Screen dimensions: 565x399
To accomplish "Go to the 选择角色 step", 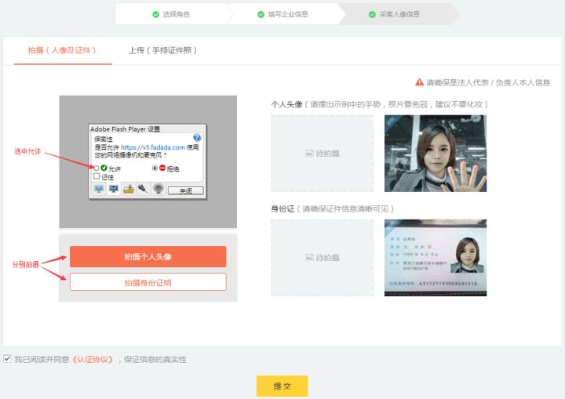I will pos(172,14).
